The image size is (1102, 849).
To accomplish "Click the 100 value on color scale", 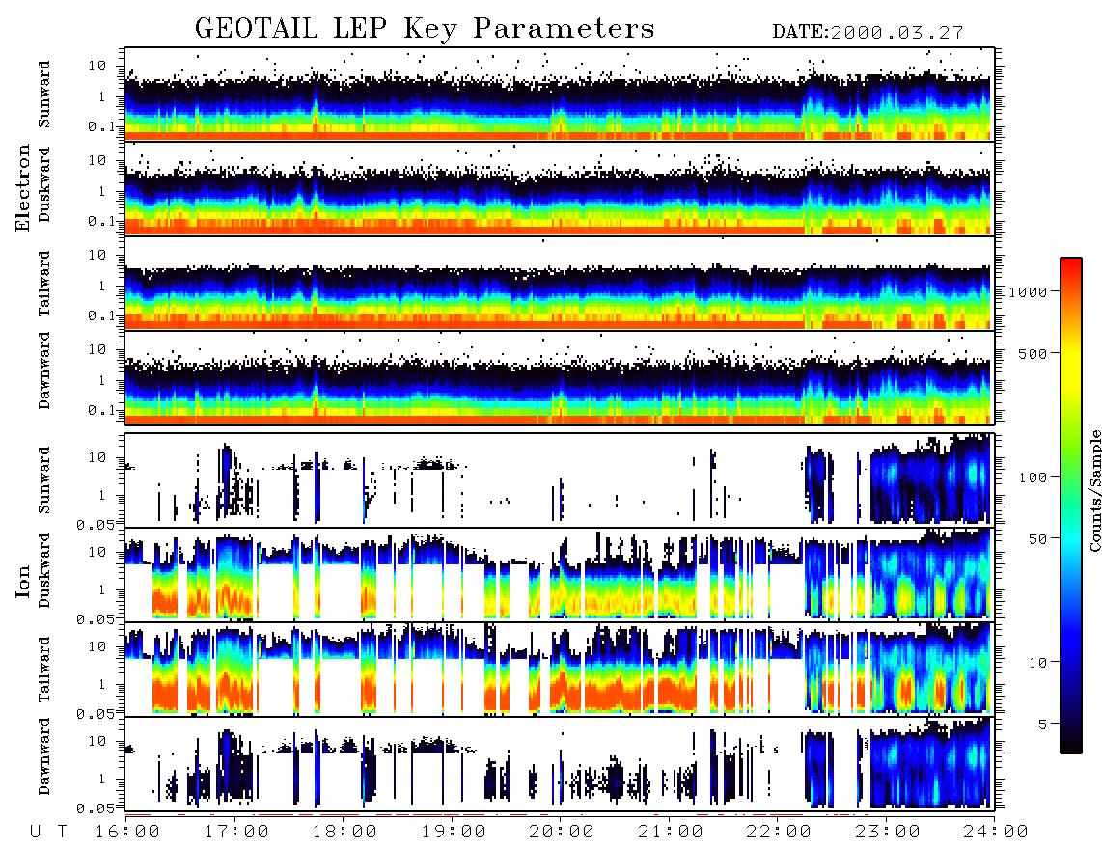I will point(1033,478).
